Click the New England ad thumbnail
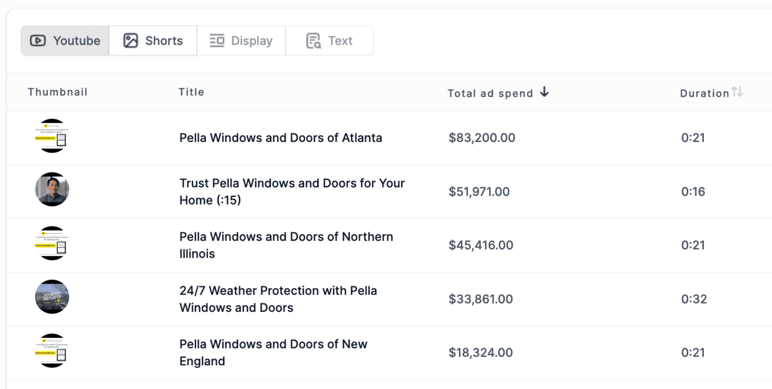This screenshot has height=389, width=772. pyautogui.click(x=52, y=351)
